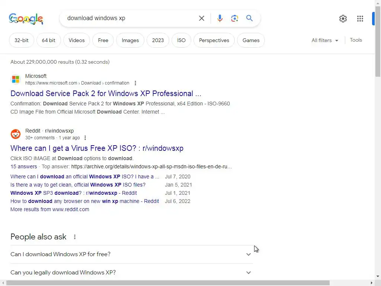This screenshot has width=381, height=286.
Task: Select the Games filter chip
Action: tap(251, 40)
